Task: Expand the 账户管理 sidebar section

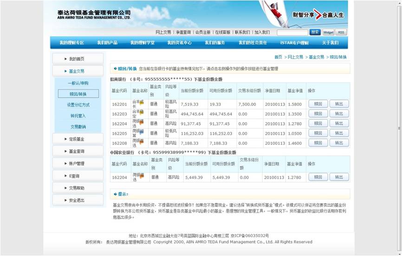Action: coord(78,164)
